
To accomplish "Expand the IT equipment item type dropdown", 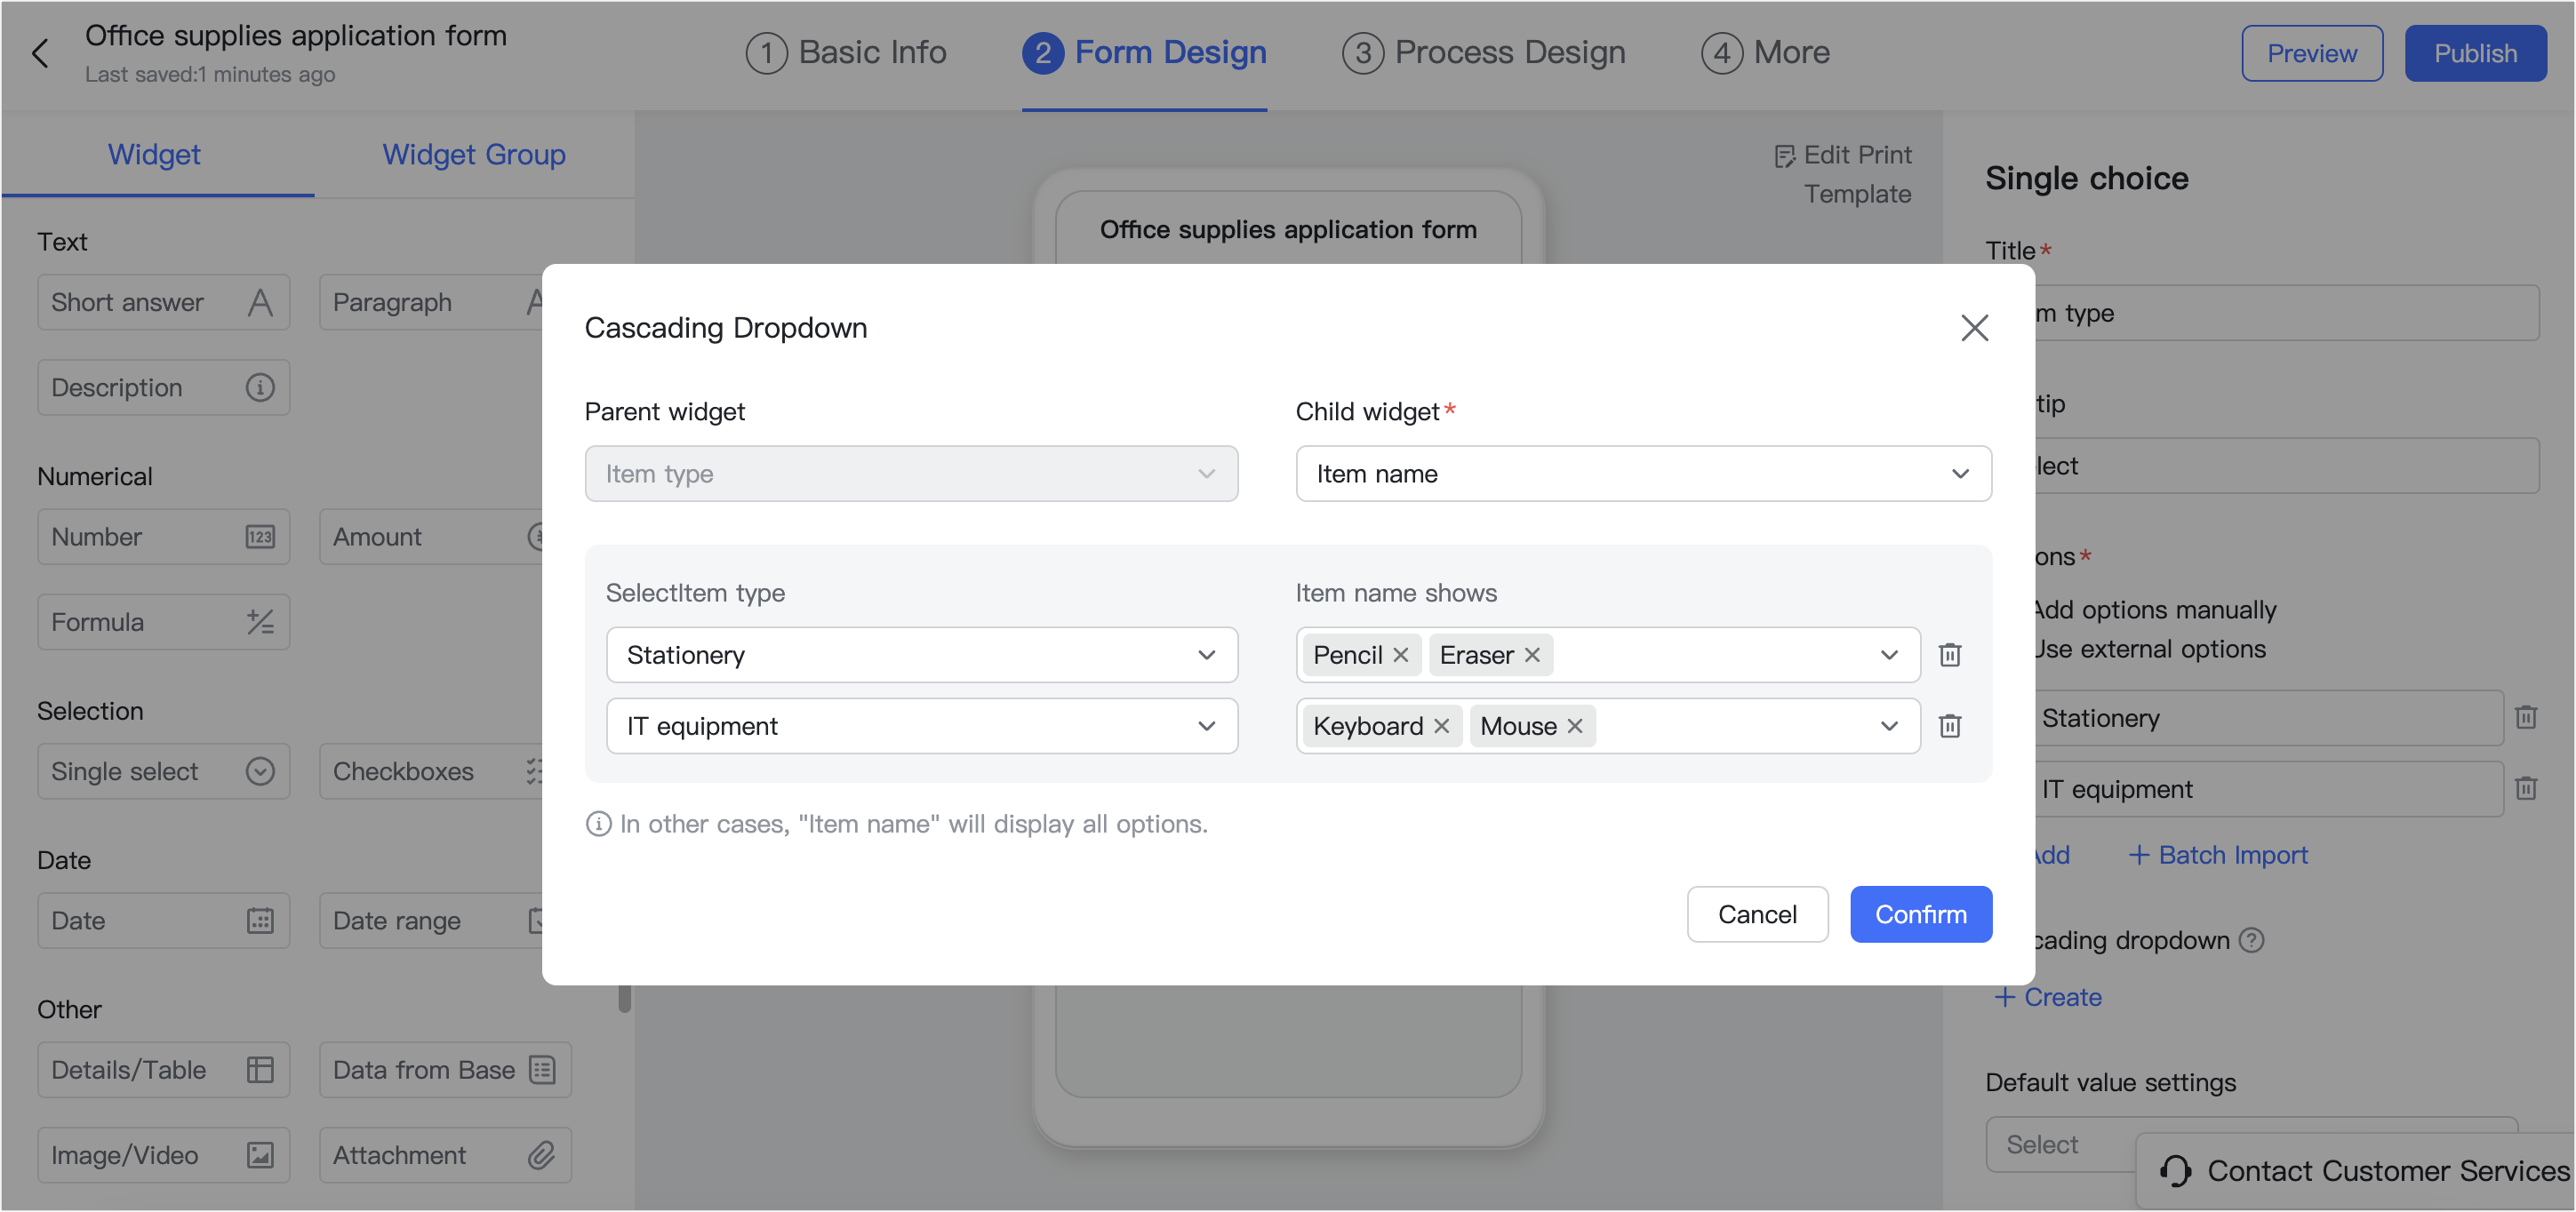I will point(921,726).
